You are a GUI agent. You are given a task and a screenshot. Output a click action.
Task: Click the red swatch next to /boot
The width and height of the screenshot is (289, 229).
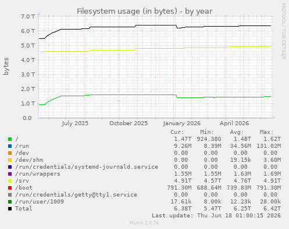pos(10,188)
